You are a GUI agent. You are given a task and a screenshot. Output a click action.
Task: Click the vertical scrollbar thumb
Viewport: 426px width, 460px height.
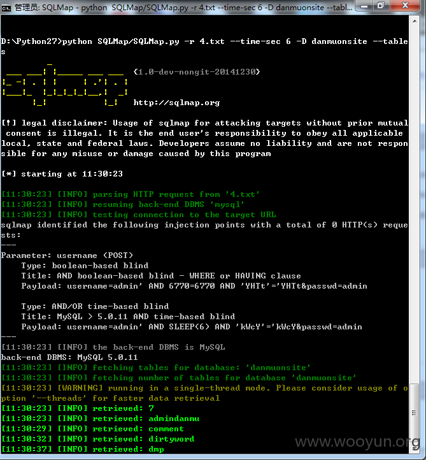point(414,413)
